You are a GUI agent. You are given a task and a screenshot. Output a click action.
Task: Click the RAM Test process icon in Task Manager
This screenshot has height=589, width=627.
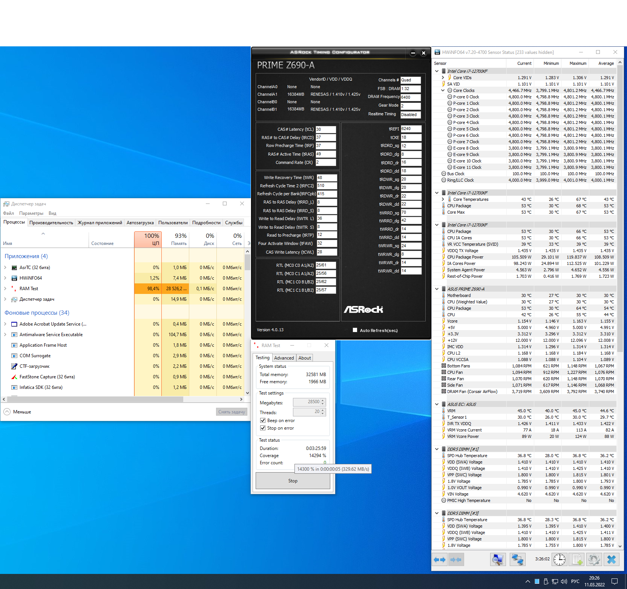point(14,289)
